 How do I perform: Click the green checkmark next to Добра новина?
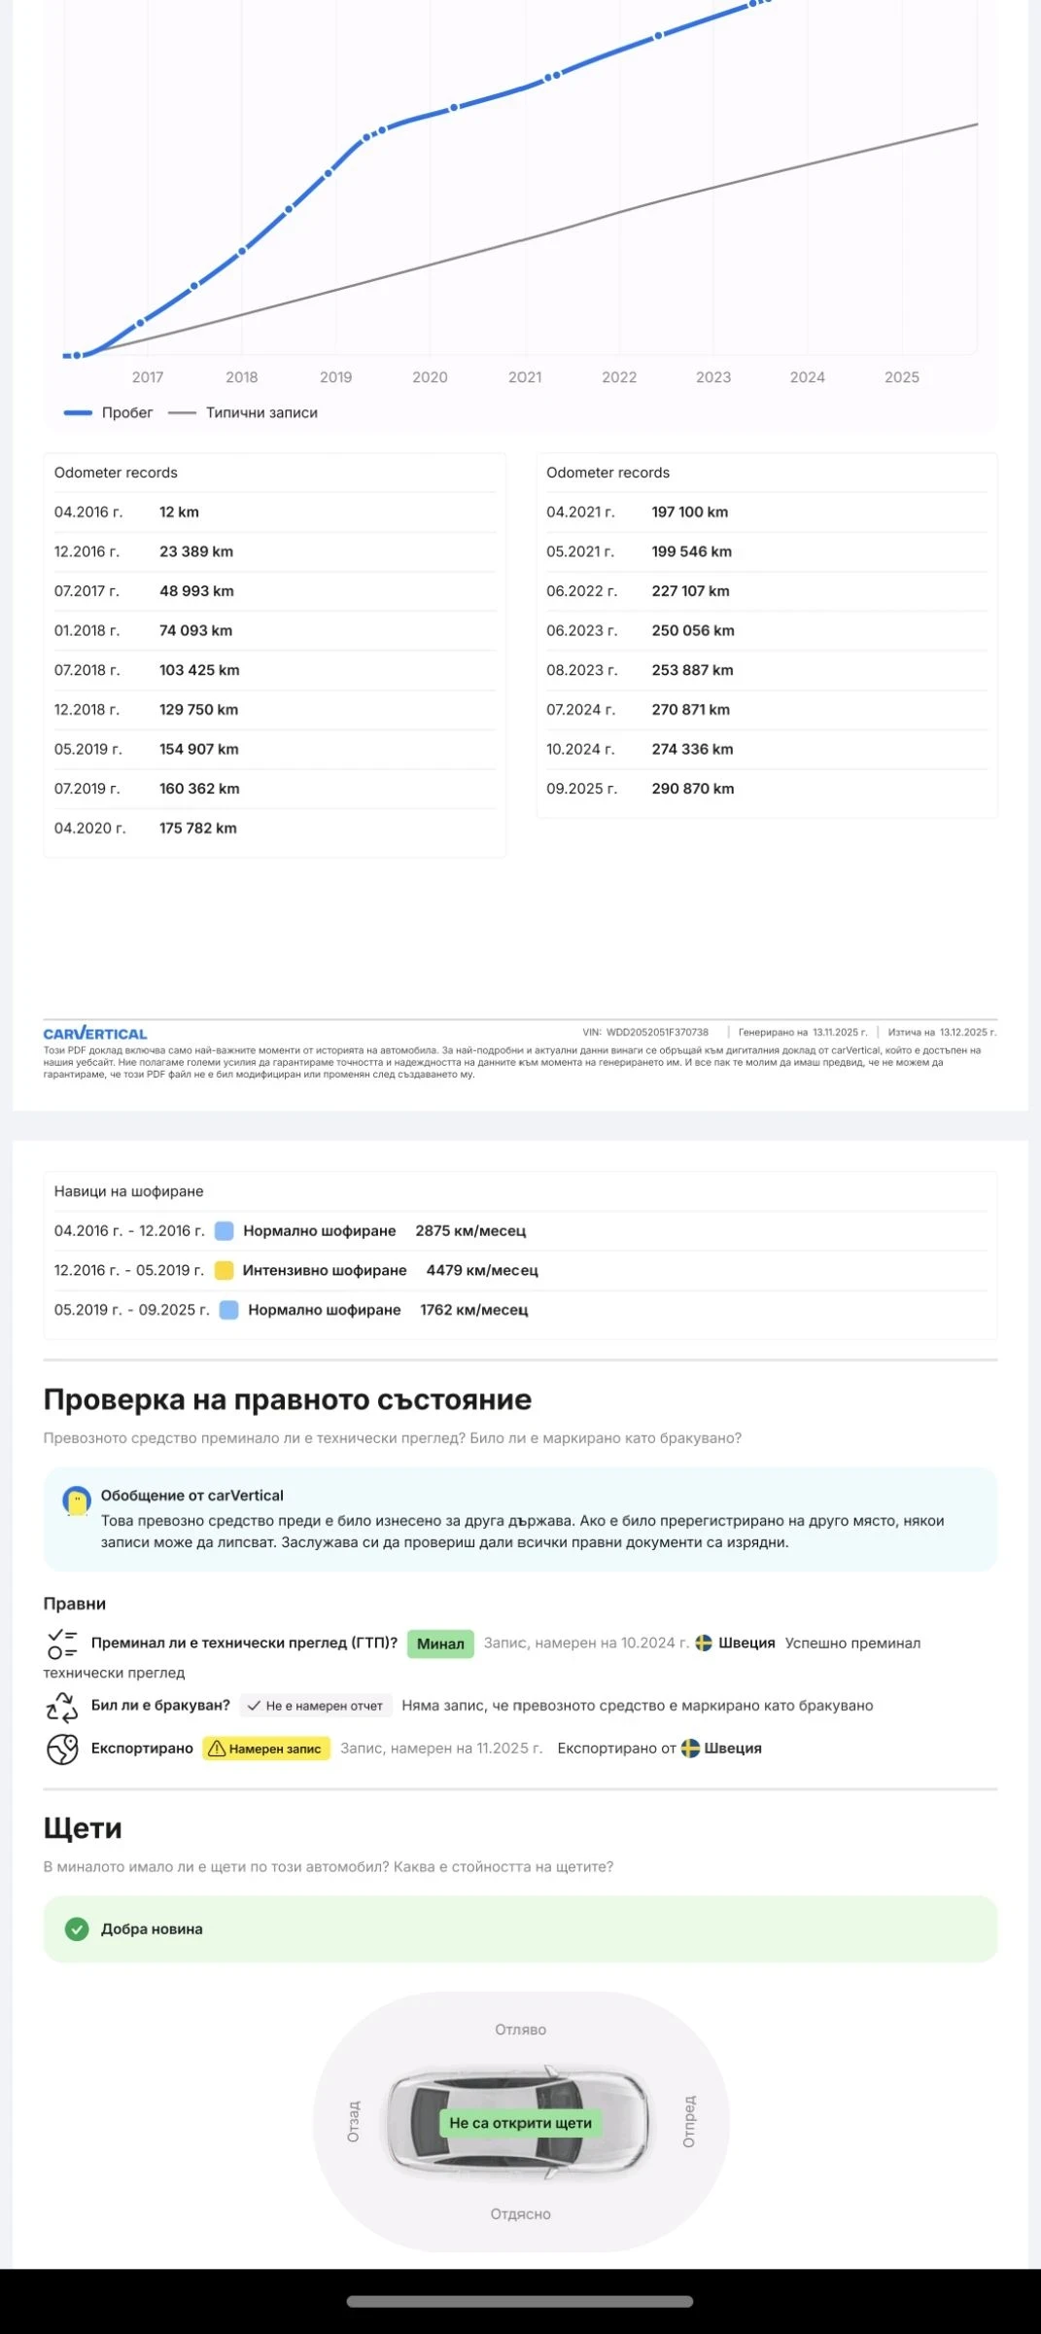click(x=77, y=1928)
